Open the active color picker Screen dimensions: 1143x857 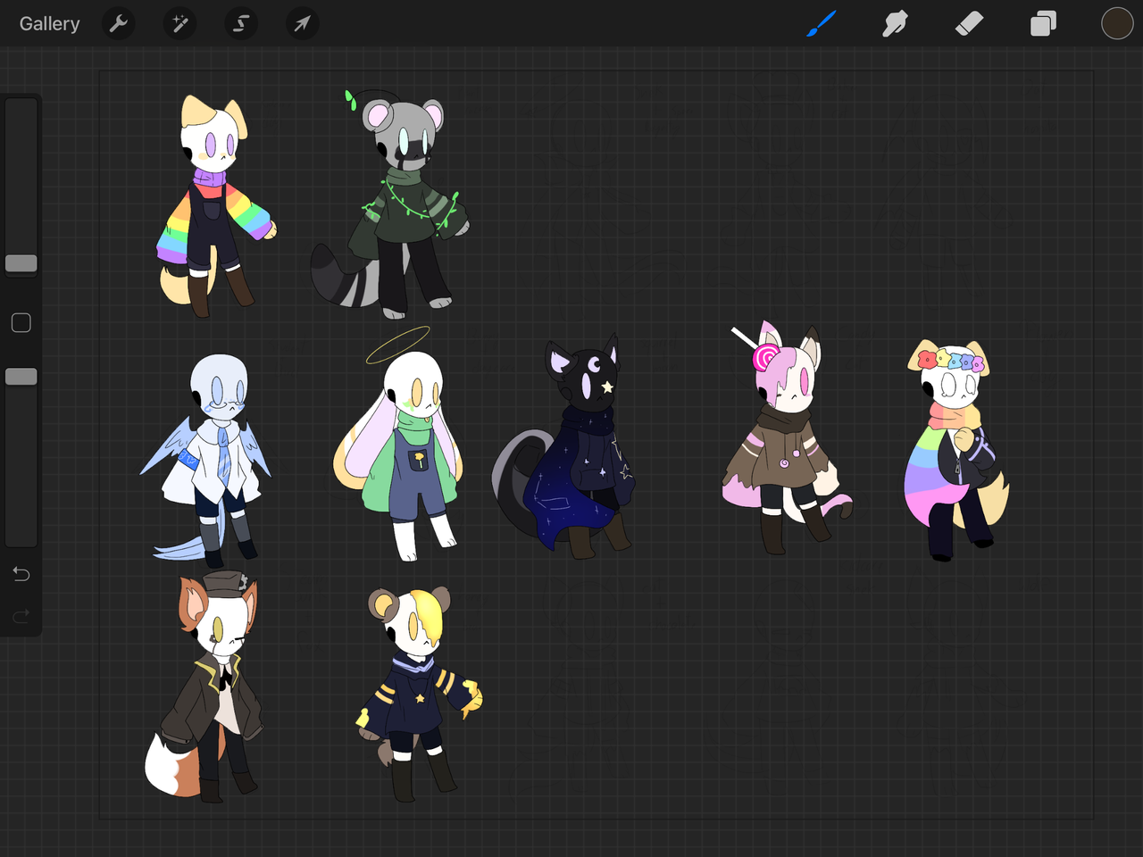coord(1117,24)
